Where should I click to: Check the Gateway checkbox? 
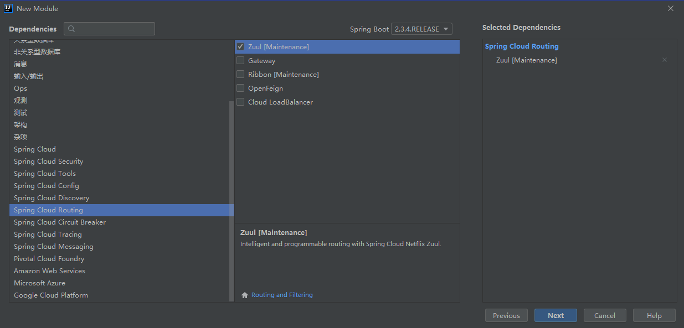click(240, 60)
